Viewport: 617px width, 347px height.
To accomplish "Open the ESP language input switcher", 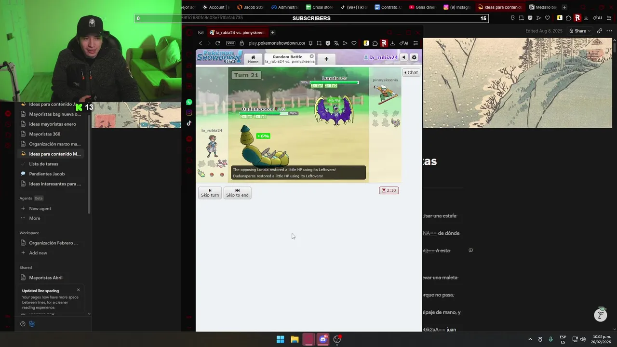I will (x=563, y=339).
